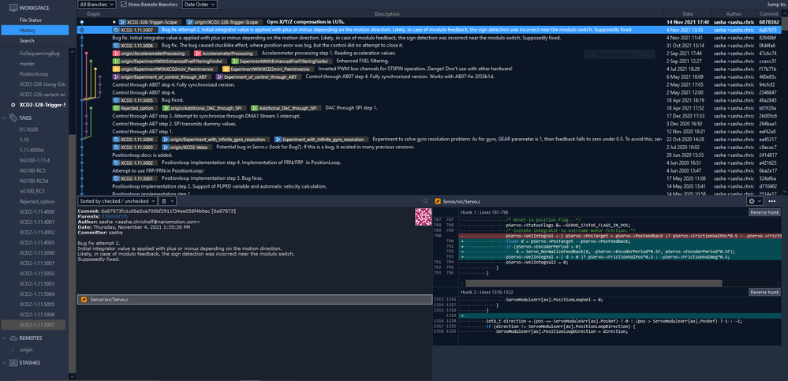Click the modified-file icon in diff header
Image resolution: width=788 pixels, height=381 pixels.
(x=438, y=201)
